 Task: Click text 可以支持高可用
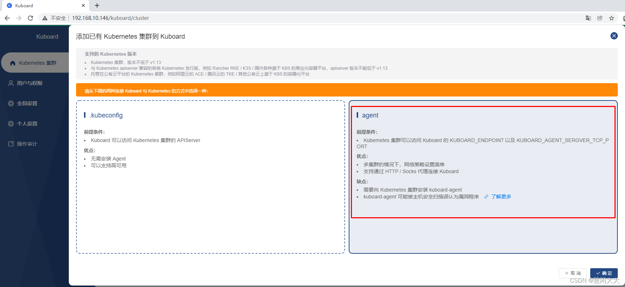pos(109,166)
